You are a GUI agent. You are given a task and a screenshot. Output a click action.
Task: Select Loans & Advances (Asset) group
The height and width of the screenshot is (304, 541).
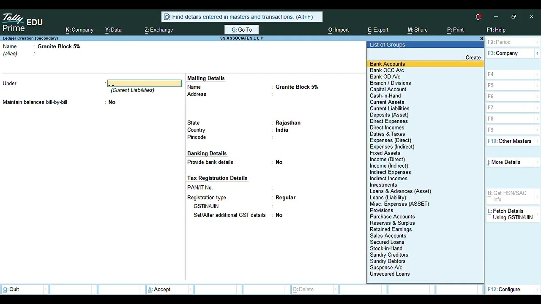pyautogui.click(x=425, y=191)
